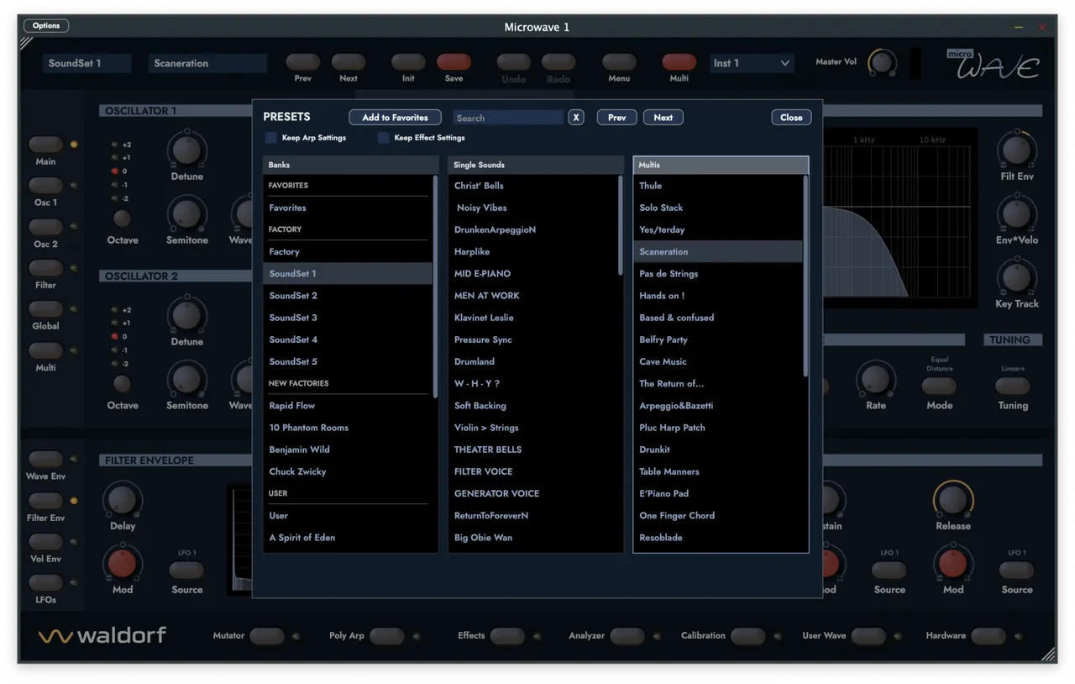Screen dimensions: 1075x684
Task: Click the Redo button
Action: point(558,62)
